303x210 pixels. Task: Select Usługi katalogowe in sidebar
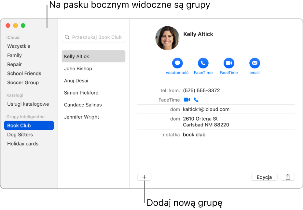click(x=28, y=104)
